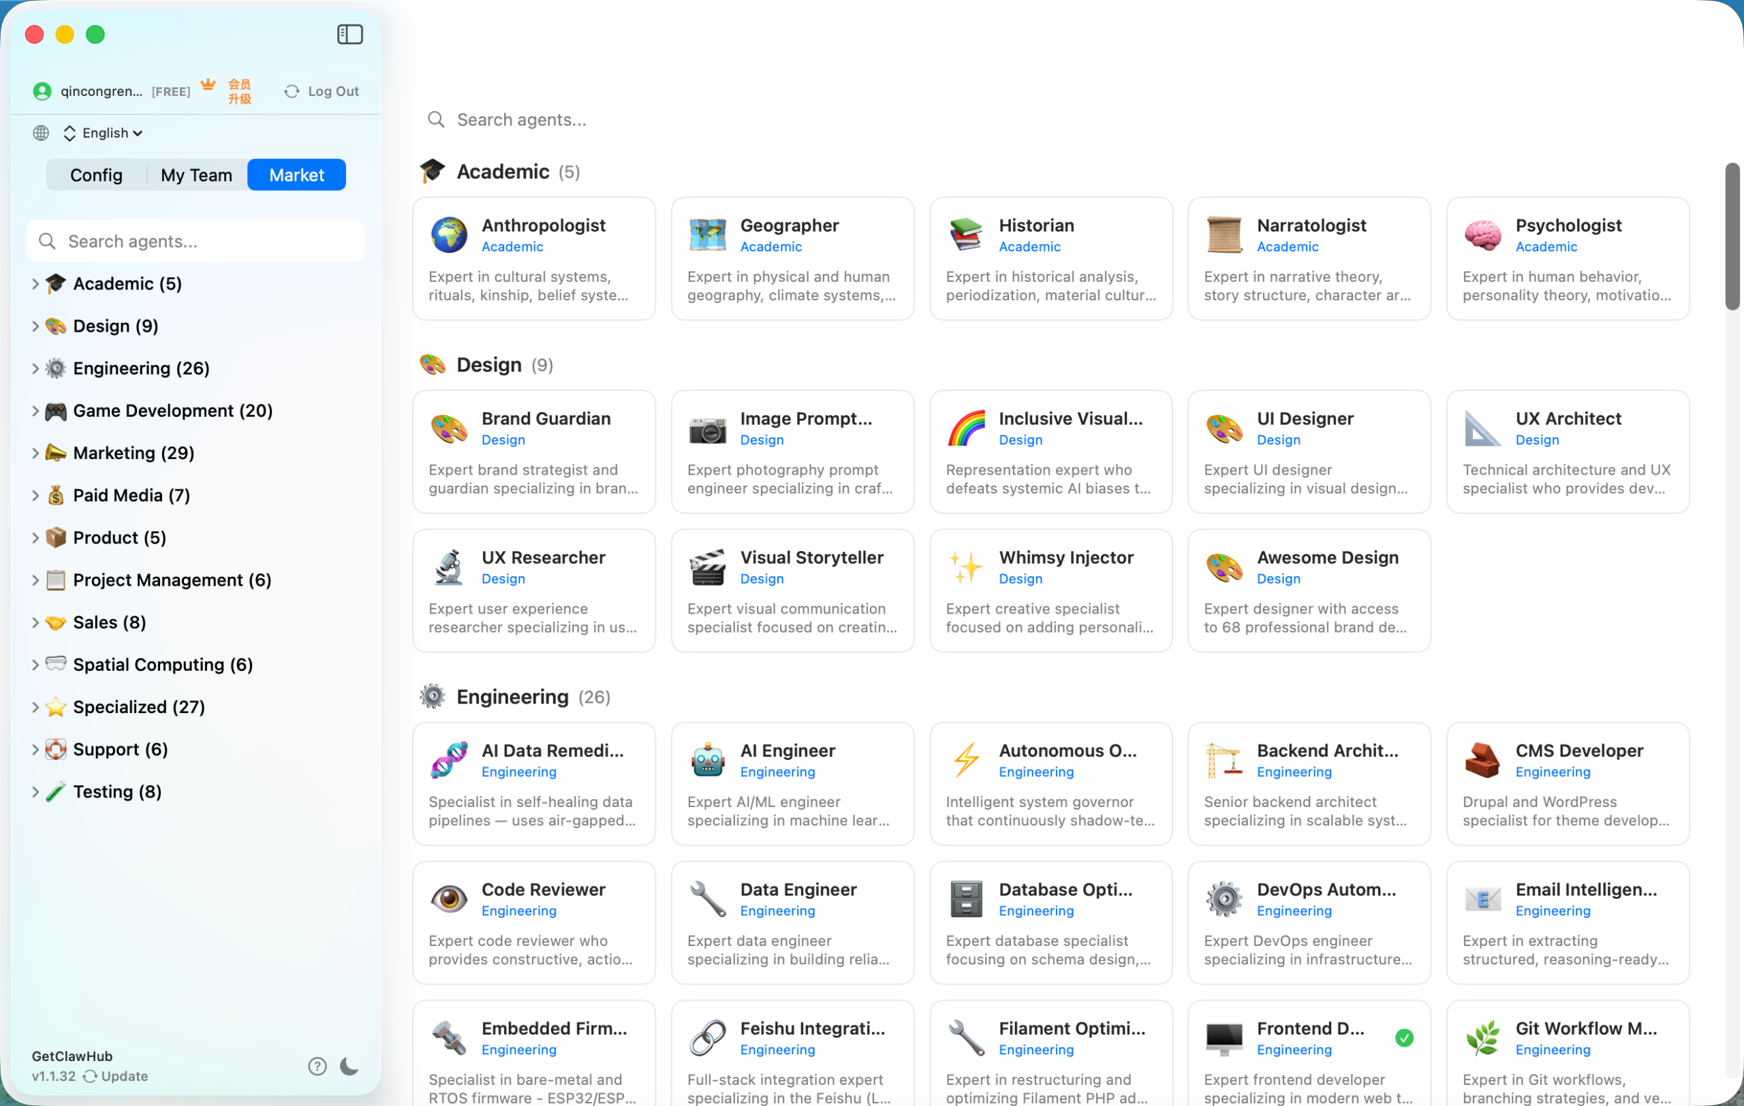Click the main vertical scrollbar
Screen dimensions: 1744x1106
click(1732, 236)
